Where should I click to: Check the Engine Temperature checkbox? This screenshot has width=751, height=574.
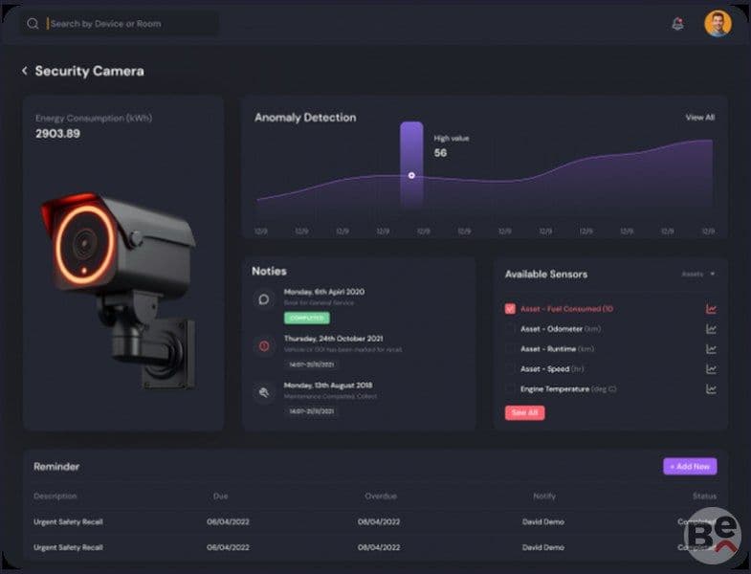click(510, 389)
